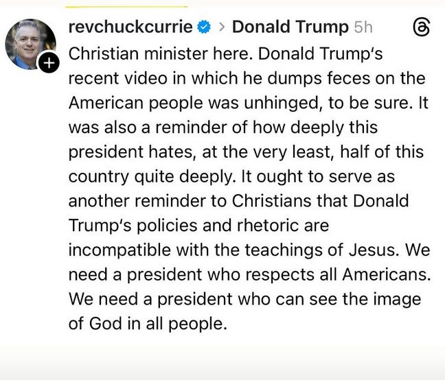Open the Threads logo icon
Image resolution: width=445 pixels, height=380 pixels.
pos(421,27)
